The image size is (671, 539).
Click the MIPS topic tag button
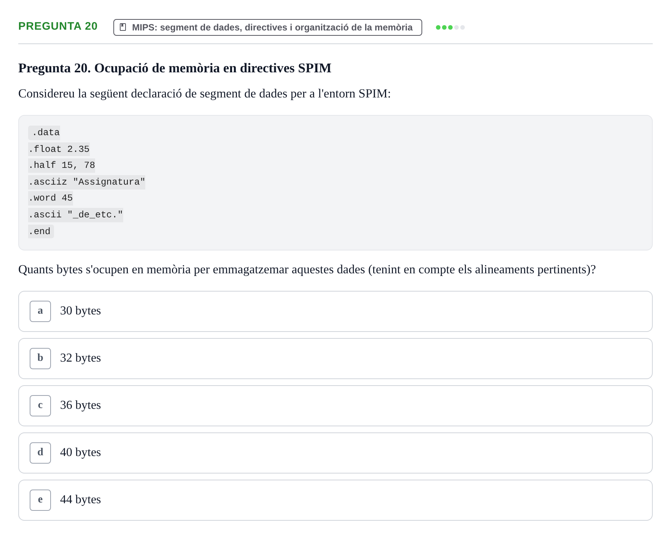pos(267,27)
